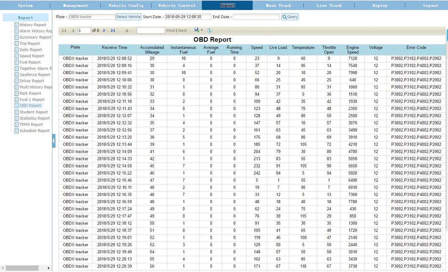Click Daily Report document icon
The width and height of the screenshot is (448, 272).
coord(16,50)
